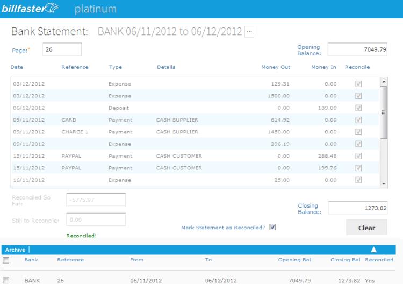Click scrollbar up arrow in transactions list
This screenshot has width=403, height=284.
point(383,82)
